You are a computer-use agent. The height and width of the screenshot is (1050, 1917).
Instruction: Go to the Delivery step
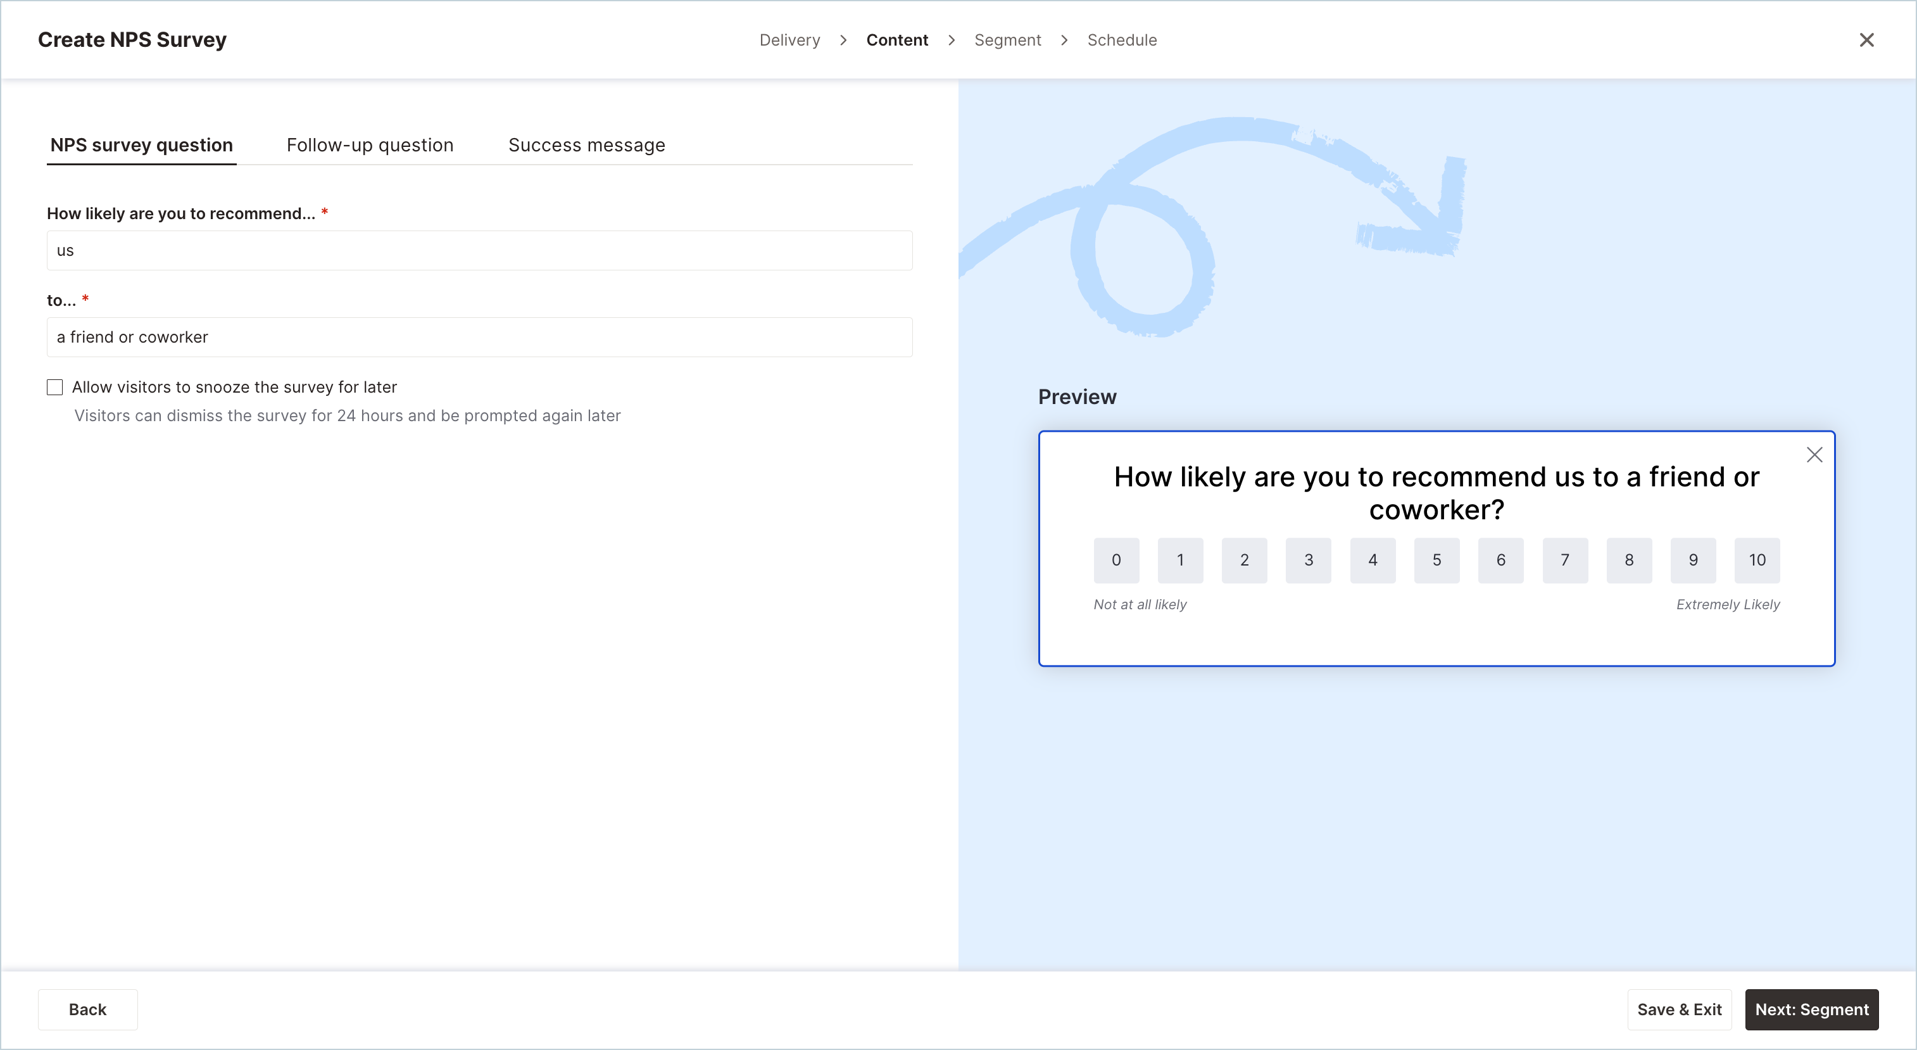coord(789,40)
